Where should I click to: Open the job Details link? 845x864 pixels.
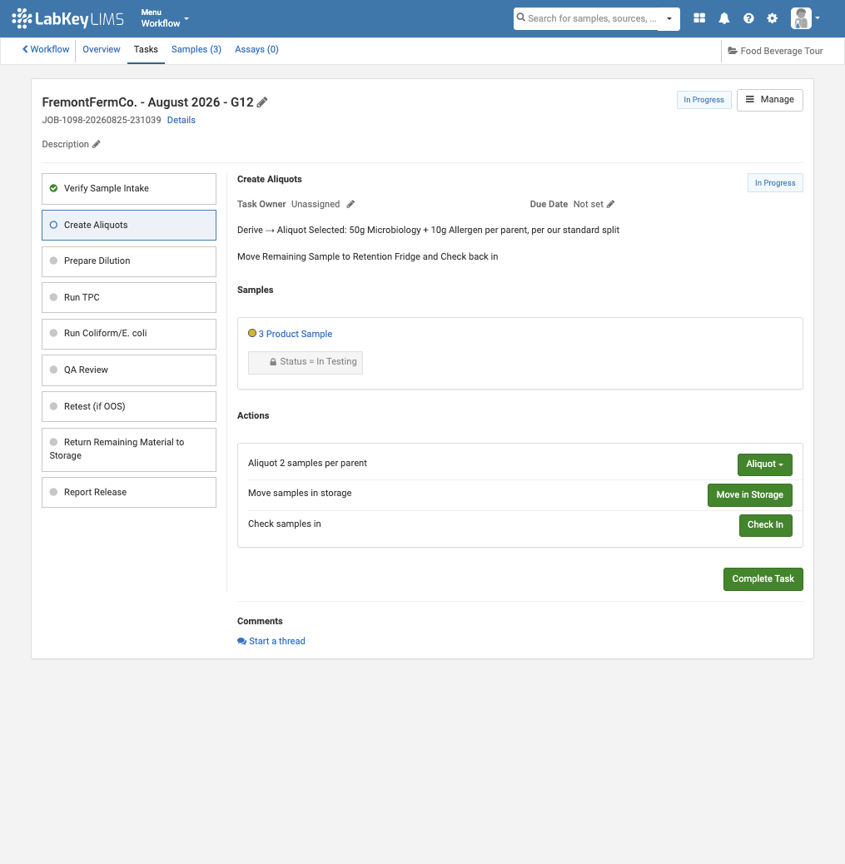(x=181, y=120)
